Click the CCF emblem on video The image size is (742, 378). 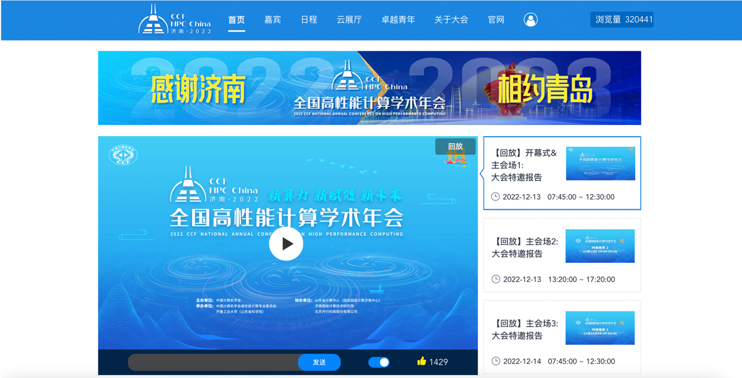tap(123, 155)
